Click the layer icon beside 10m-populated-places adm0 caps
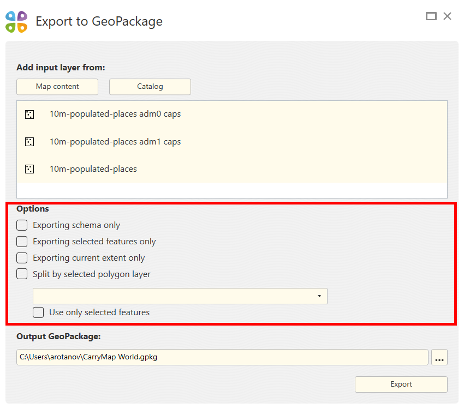This screenshot has width=464, height=409. (x=29, y=115)
